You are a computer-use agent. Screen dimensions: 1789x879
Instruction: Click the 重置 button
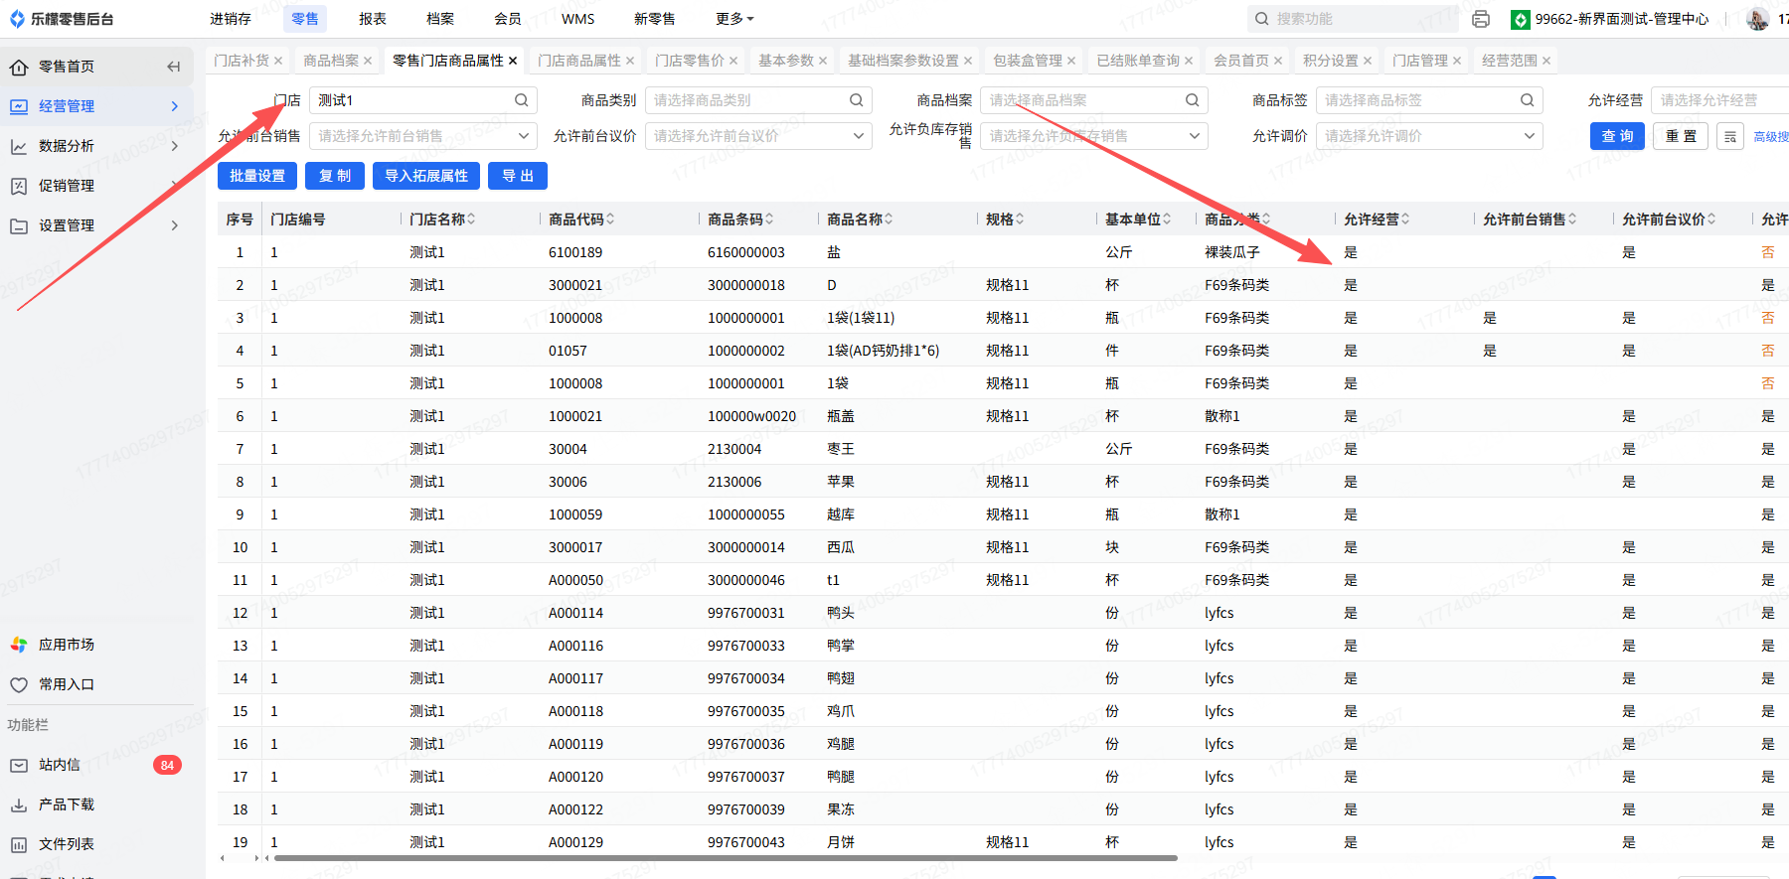(x=1682, y=136)
